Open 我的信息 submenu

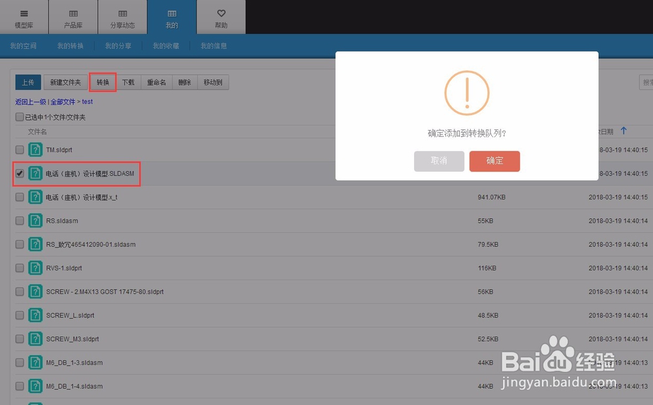coord(214,46)
